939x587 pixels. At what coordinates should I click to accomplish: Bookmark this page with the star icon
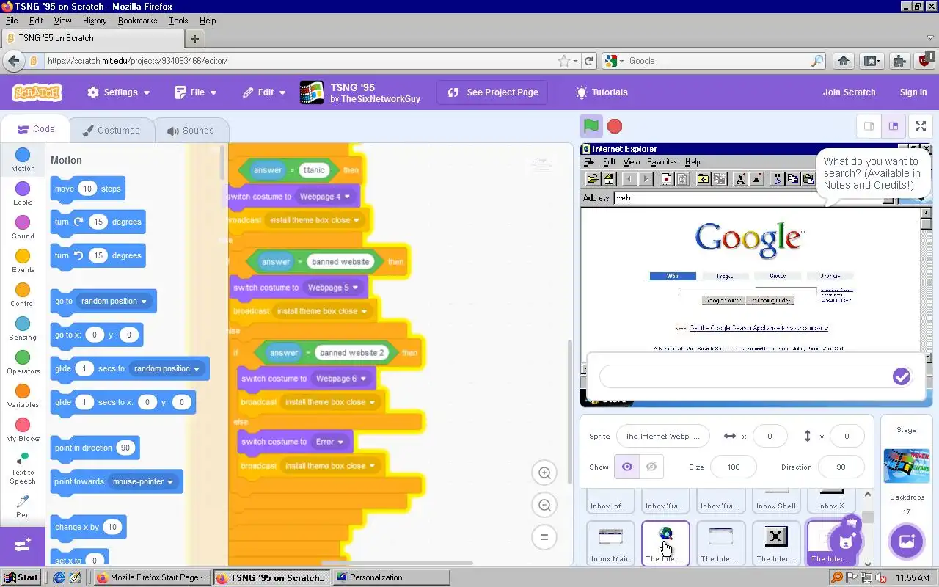coord(563,61)
